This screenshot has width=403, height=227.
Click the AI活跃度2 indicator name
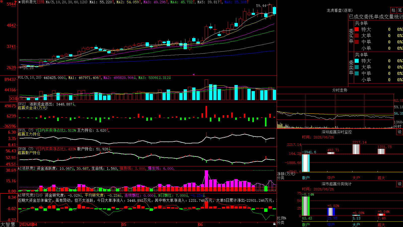[x=27, y=168]
